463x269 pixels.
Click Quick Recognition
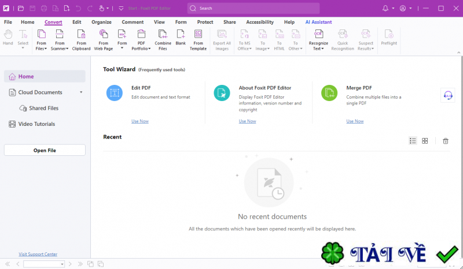(343, 40)
